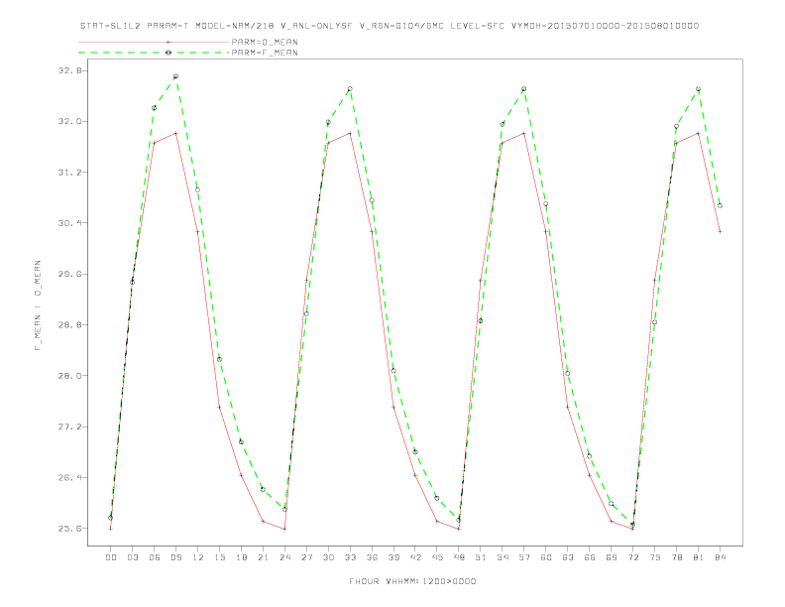Click the x-axis tick label 45
The width and height of the screenshot is (785, 607).
(437, 557)
